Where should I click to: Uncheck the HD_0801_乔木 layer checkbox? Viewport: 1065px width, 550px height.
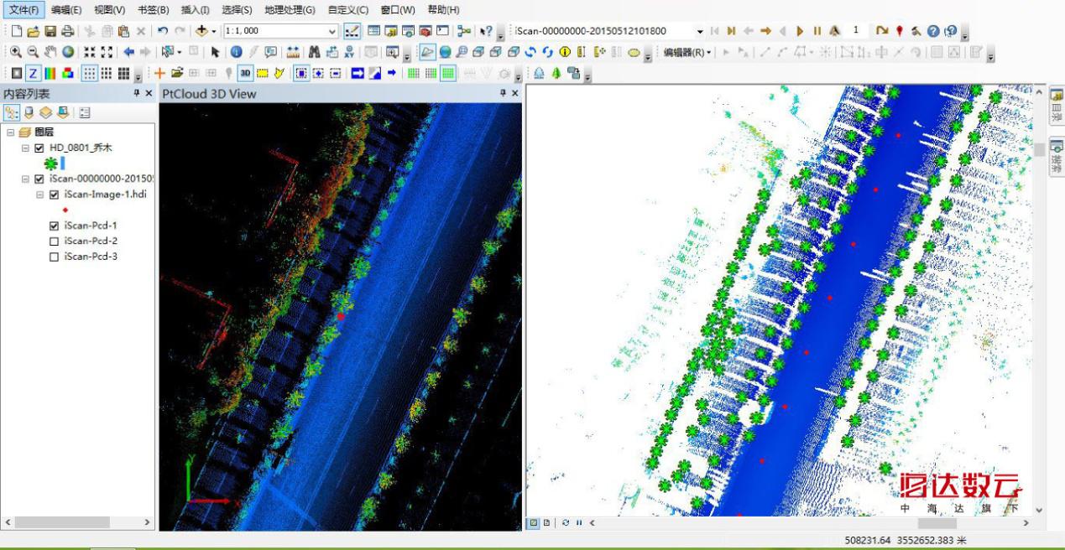tap(39, 148)
